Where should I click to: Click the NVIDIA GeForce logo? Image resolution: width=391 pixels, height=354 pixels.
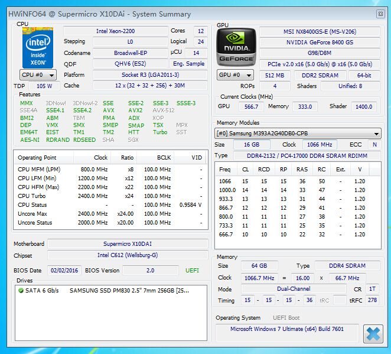[236, 47]
